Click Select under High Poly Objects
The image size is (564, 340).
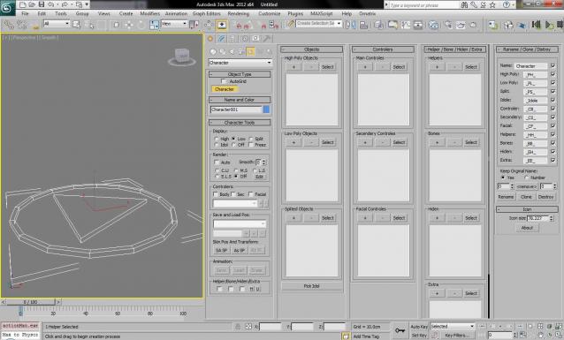click(x=327, y=67)
